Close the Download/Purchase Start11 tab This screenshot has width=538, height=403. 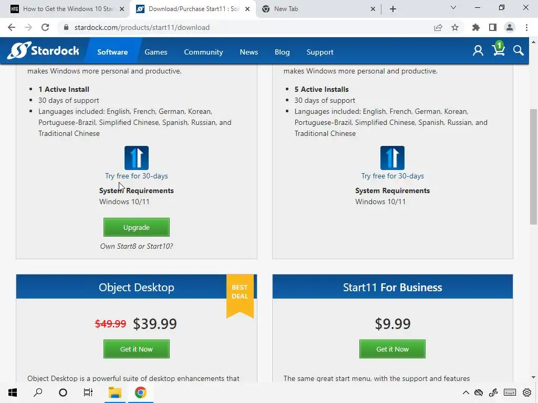coord(247,9)
